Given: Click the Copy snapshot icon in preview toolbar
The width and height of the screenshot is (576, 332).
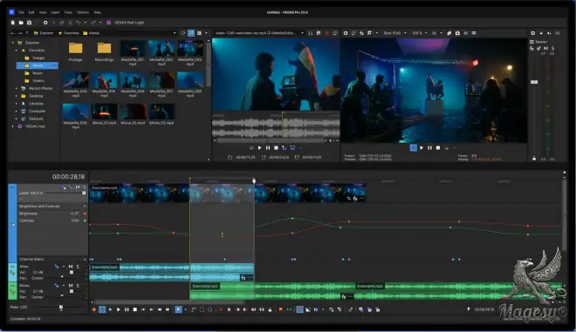Looking at the screenshot, I should pos(449,33).
